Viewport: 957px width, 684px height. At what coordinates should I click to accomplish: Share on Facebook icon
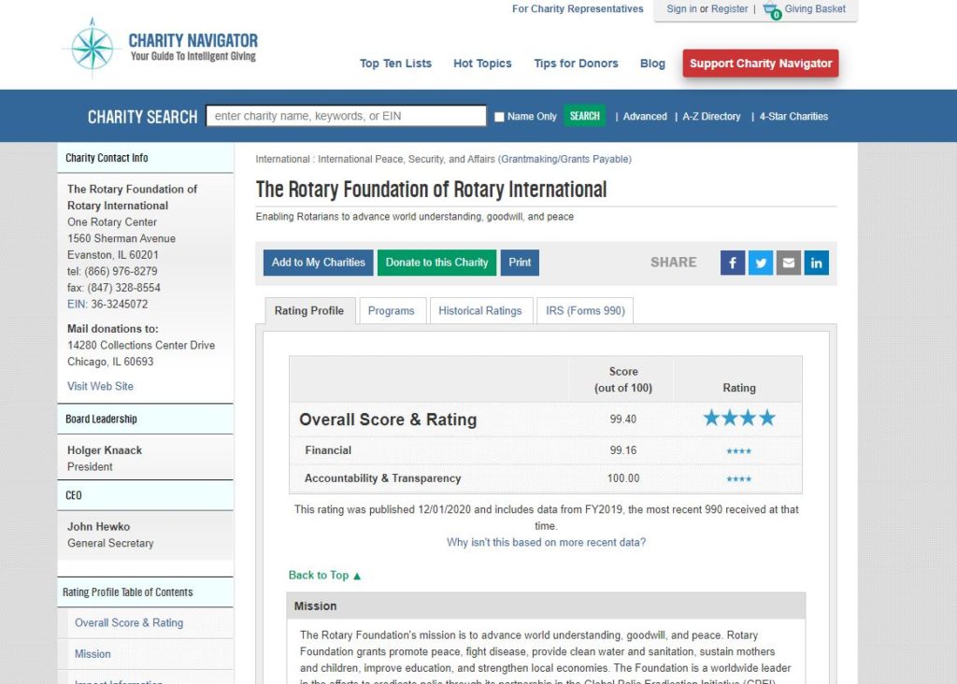[733, 263]
